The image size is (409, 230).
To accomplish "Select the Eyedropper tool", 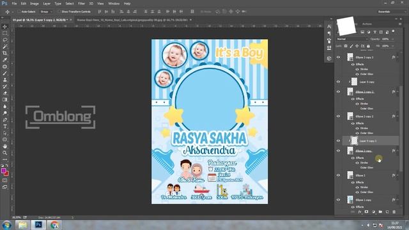I will [4, 60].
